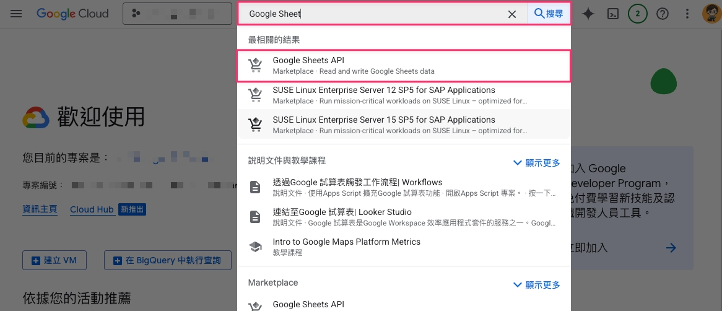Select Google Sheets API top result
722x311 pixels.
tap(404, 66)
